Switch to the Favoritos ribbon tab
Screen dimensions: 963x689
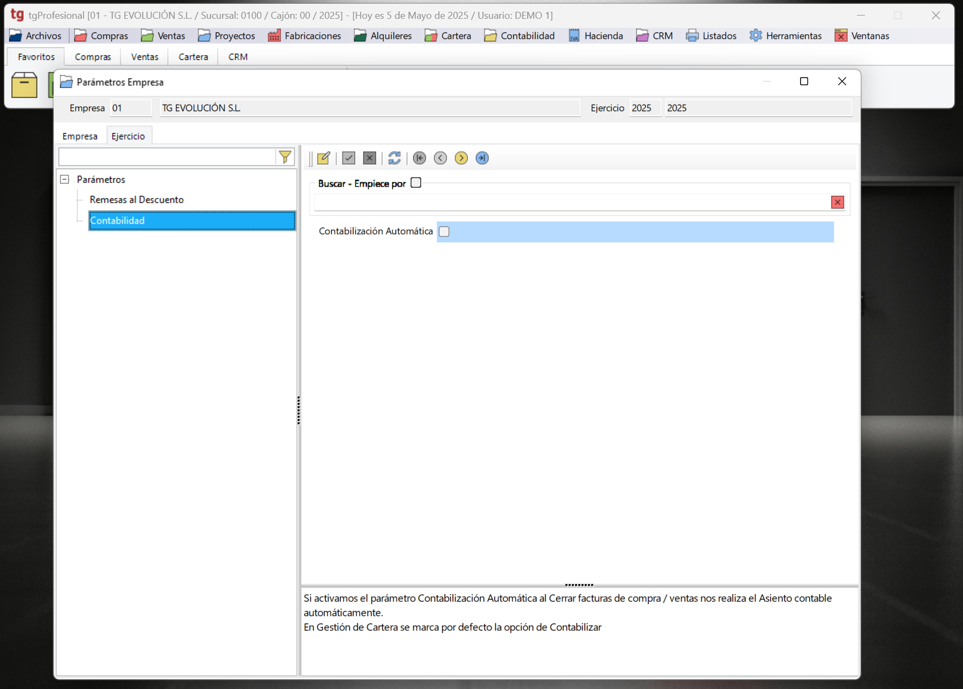point(36,57)
